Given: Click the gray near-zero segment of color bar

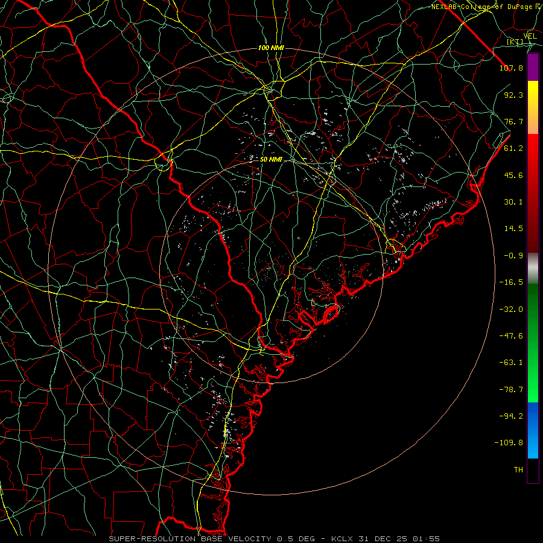Looking at the screenshot, I should click(x=533, y=268).
